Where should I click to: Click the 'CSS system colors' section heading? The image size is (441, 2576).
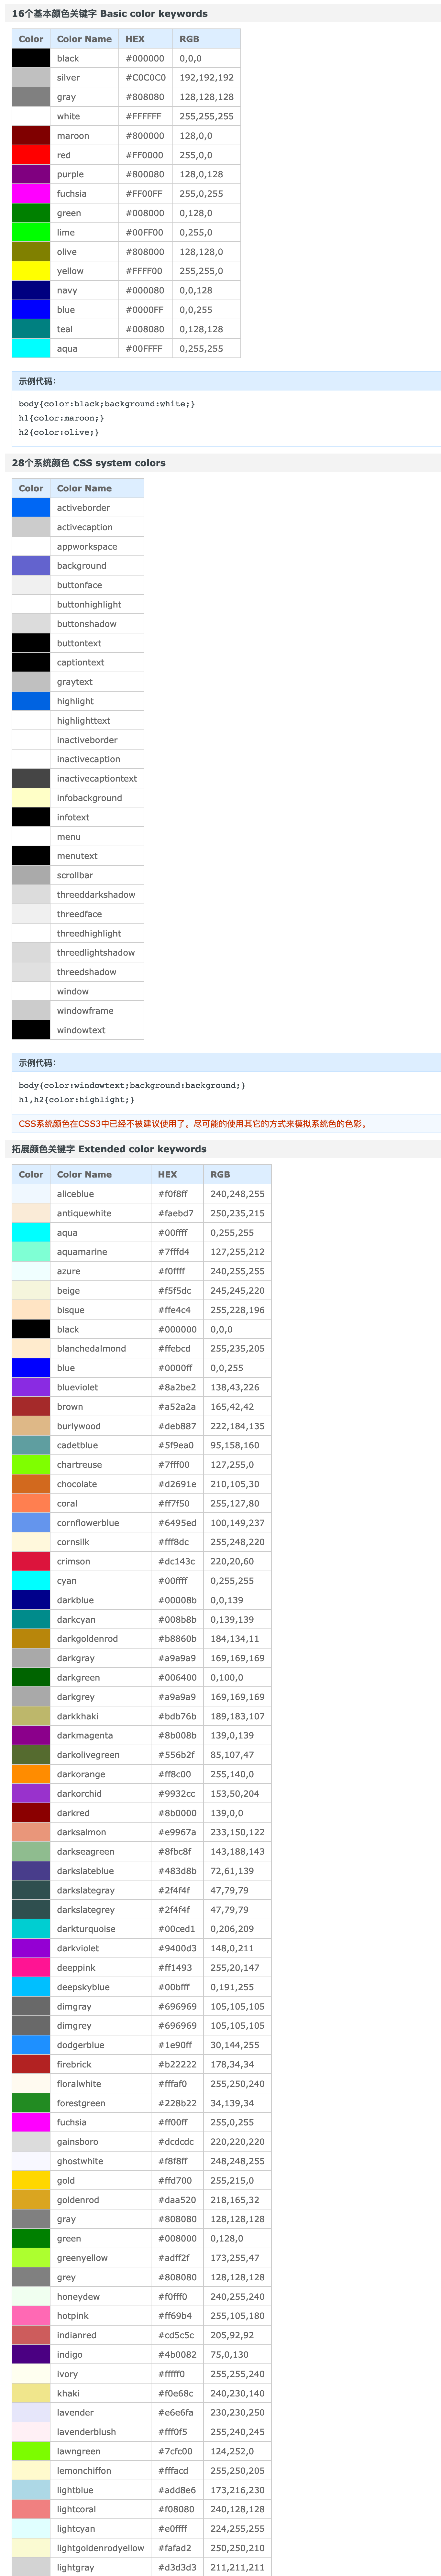tap(89, 463)
